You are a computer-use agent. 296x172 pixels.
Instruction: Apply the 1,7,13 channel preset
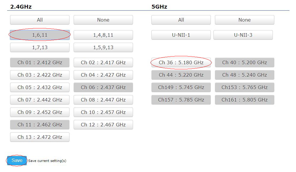(x=40, y=47)
